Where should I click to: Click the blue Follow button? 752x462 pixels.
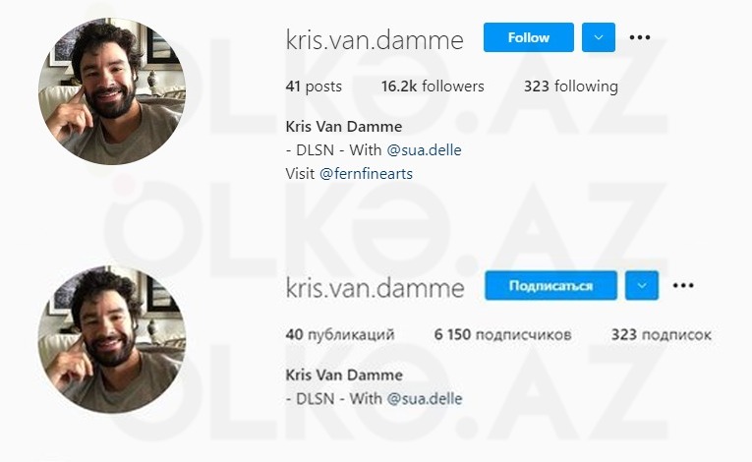pyautogui.click(x=529, y=37)
